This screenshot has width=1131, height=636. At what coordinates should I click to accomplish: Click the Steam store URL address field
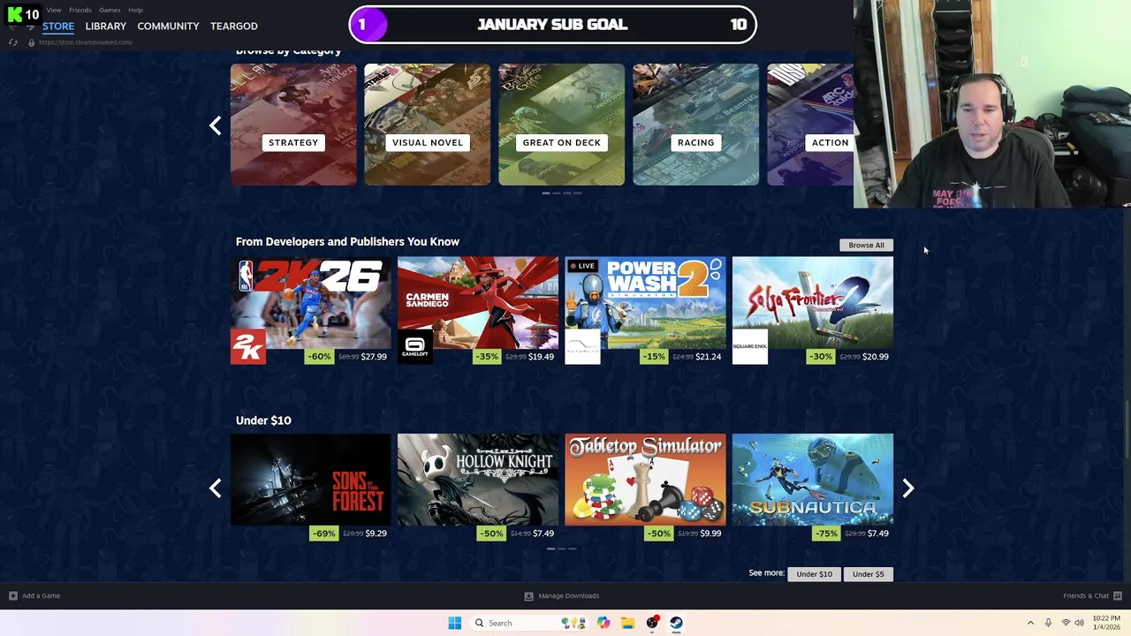pyautogui.click(x=86, y=42)
